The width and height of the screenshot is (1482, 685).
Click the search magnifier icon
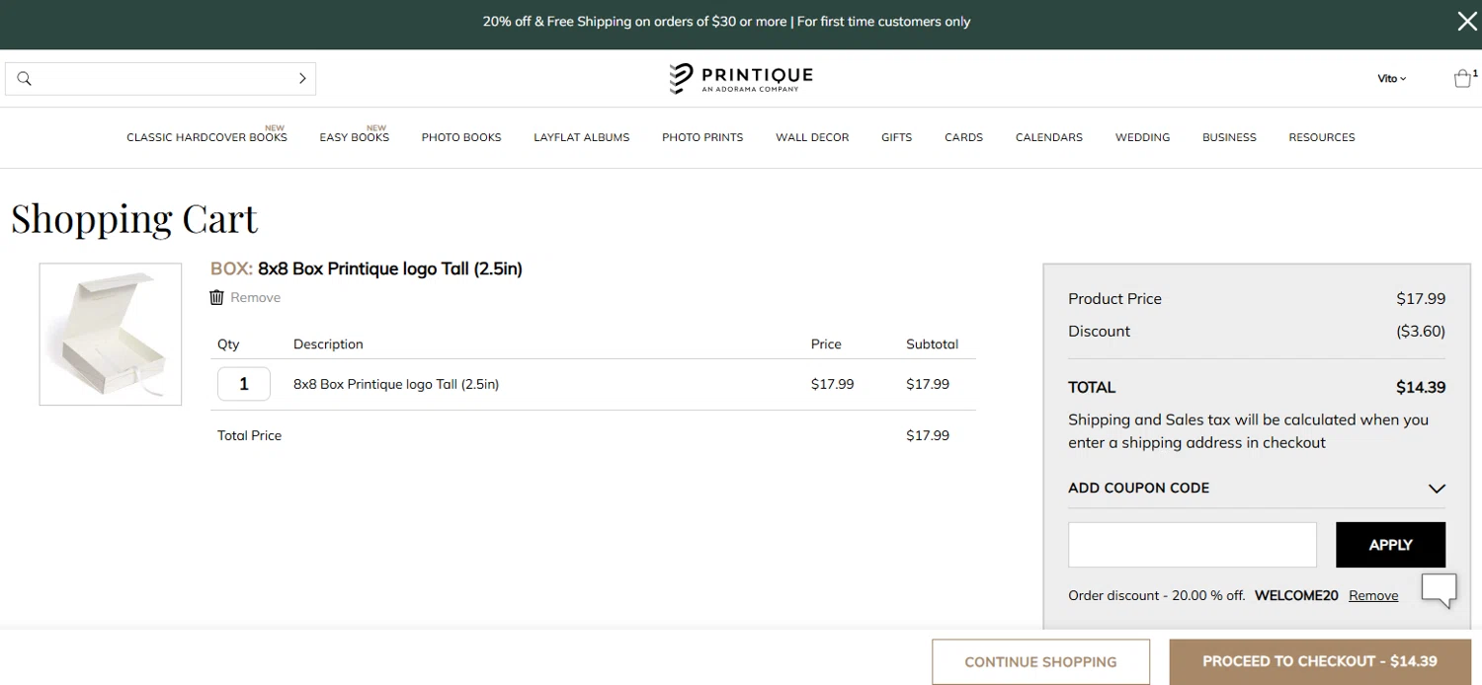(x=25, y=79)
